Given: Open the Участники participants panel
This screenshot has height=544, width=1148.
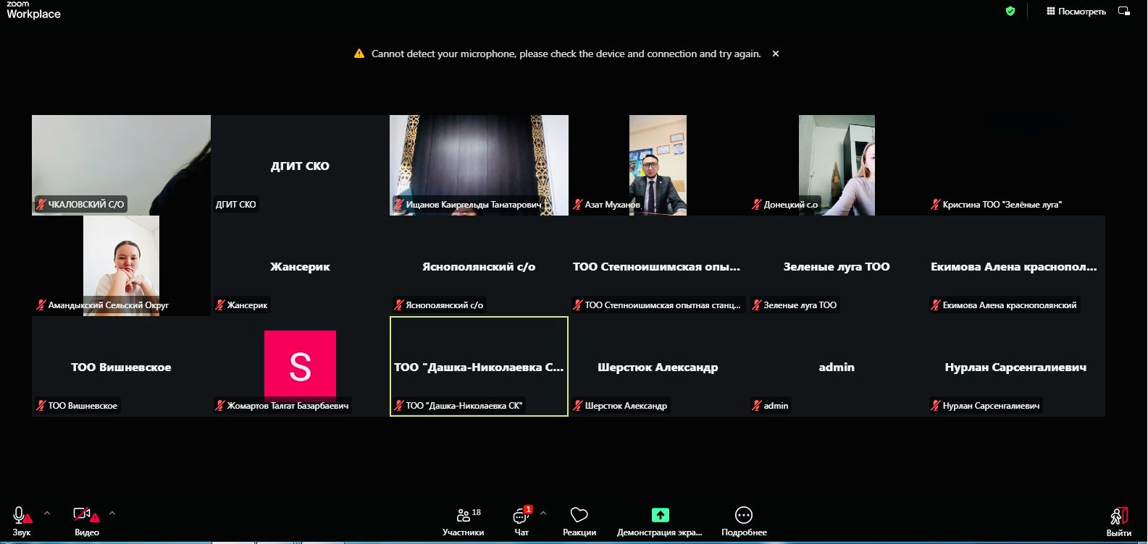Looking at the screenshot, I should coord(463,521).
